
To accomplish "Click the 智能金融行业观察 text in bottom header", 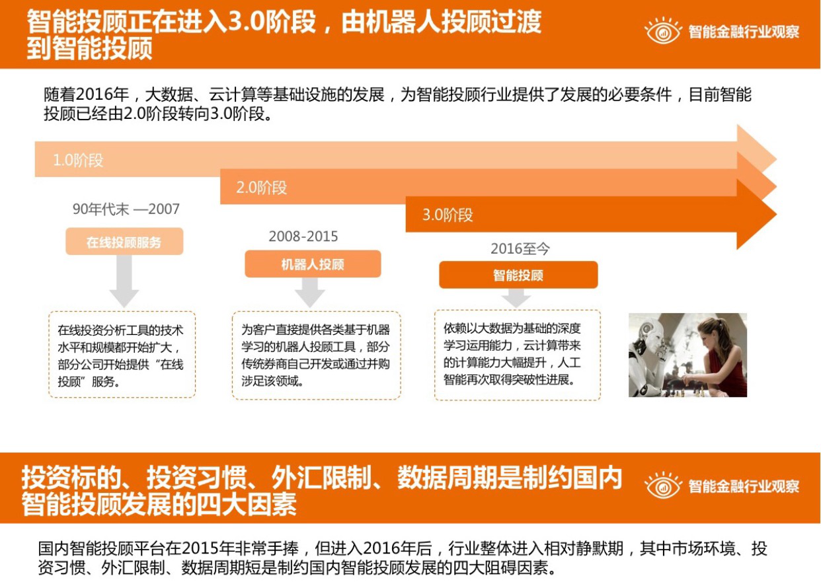I will pyautogui.click(x=744, y=487).
